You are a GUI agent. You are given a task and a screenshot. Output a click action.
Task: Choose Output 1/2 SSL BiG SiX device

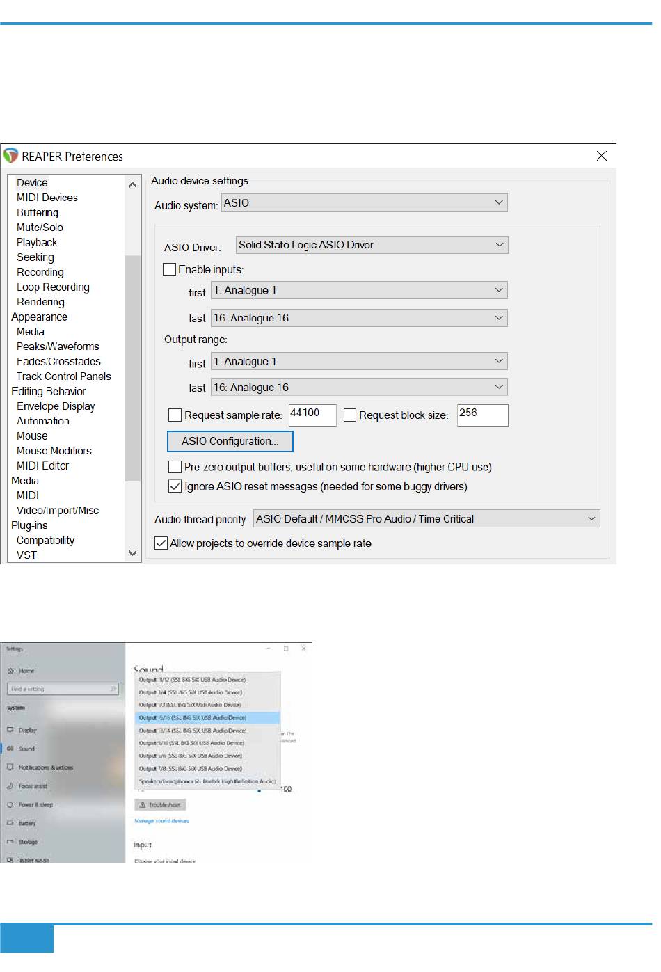[207, 705]
